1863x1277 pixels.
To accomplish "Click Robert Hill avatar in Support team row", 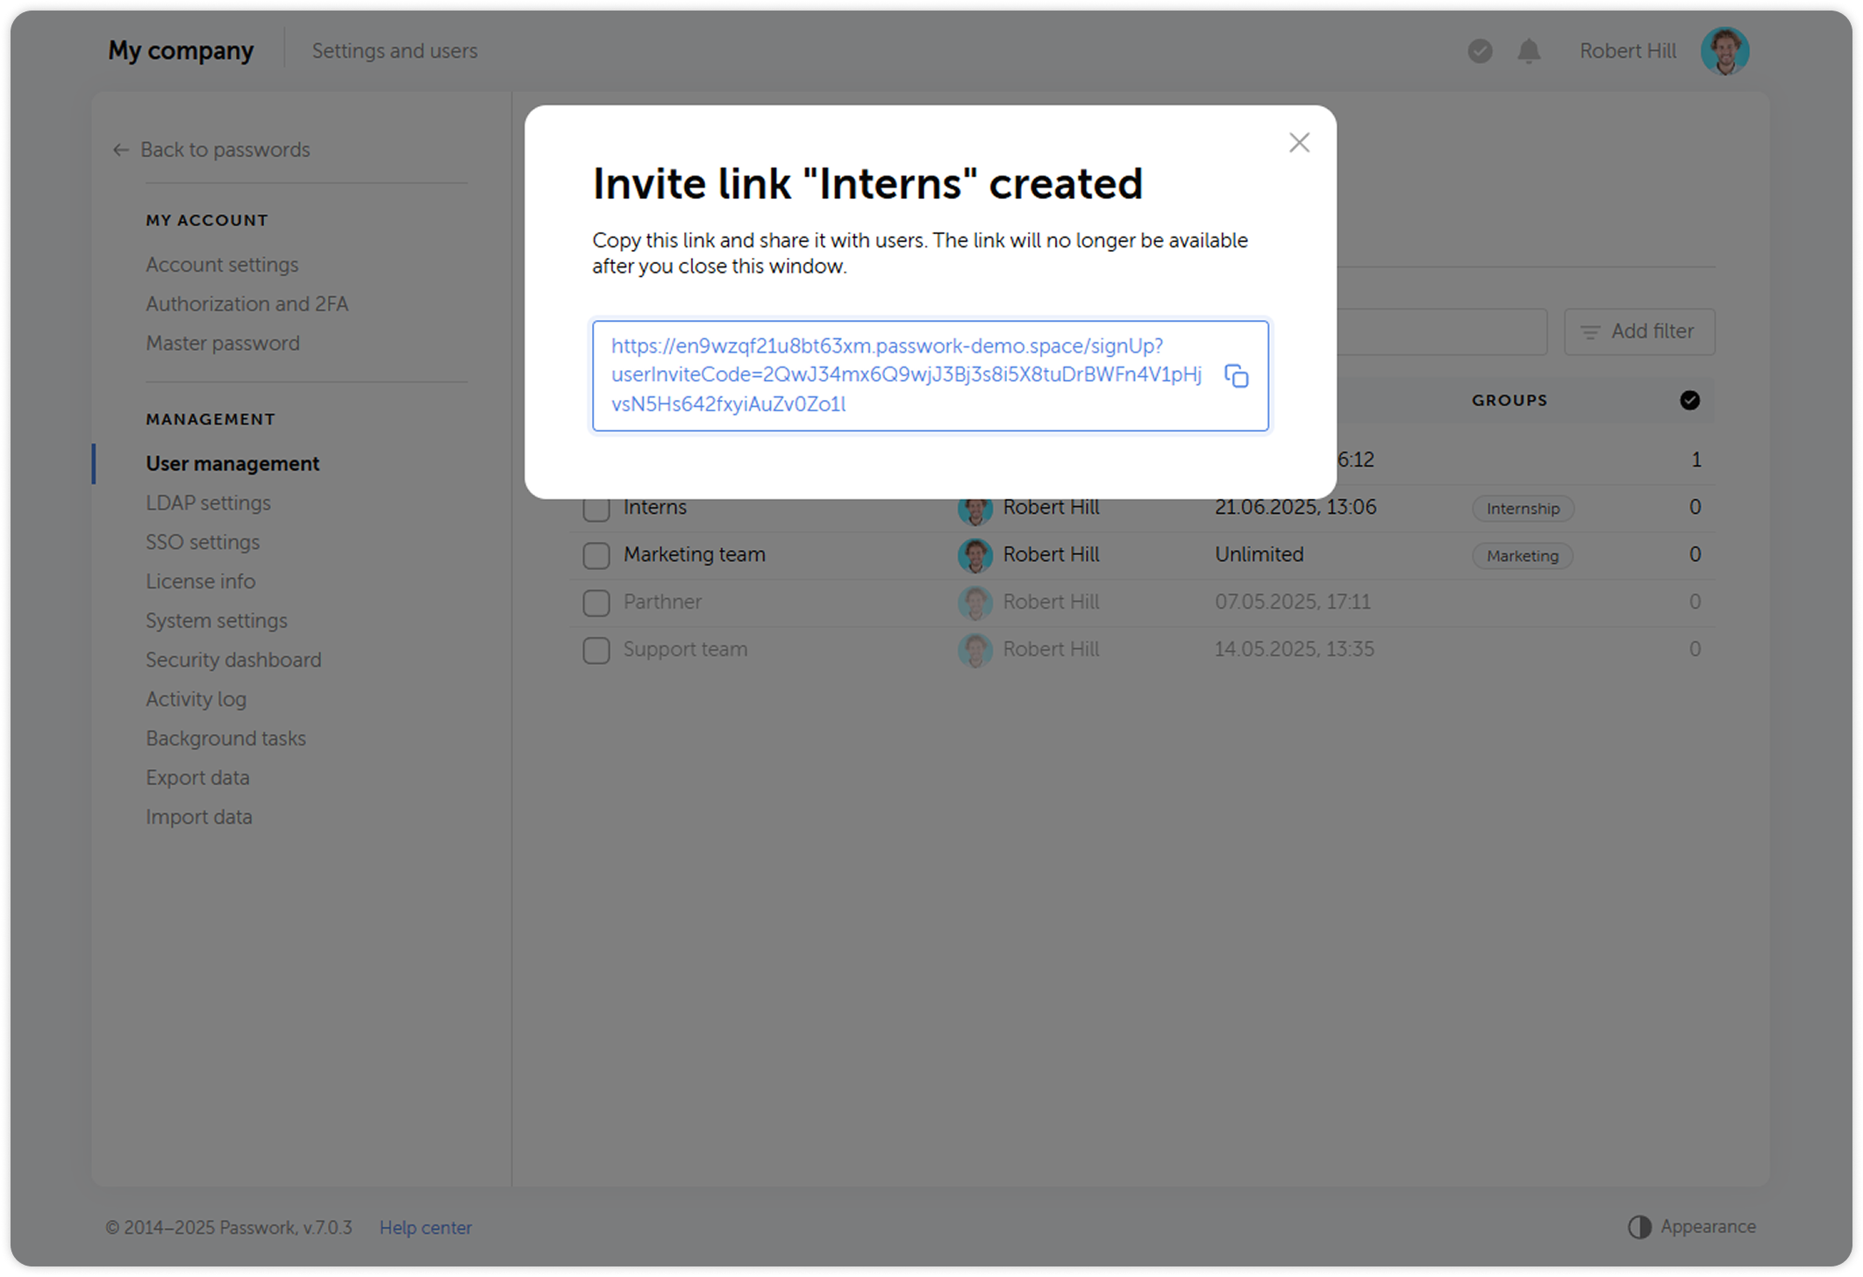I will [x=974, y=650].
